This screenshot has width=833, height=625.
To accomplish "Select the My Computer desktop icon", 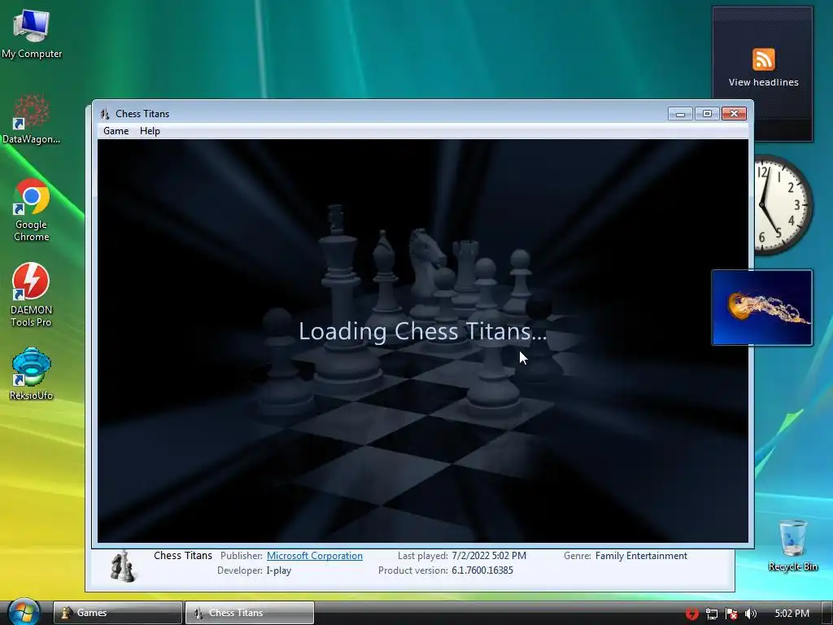I will coord(32,34).
